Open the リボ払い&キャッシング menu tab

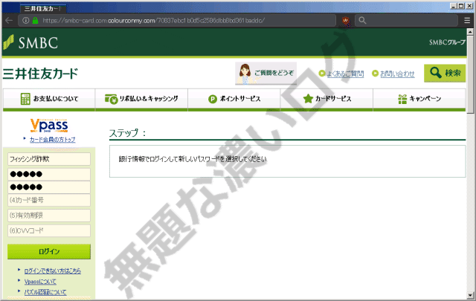pos(141,100)
